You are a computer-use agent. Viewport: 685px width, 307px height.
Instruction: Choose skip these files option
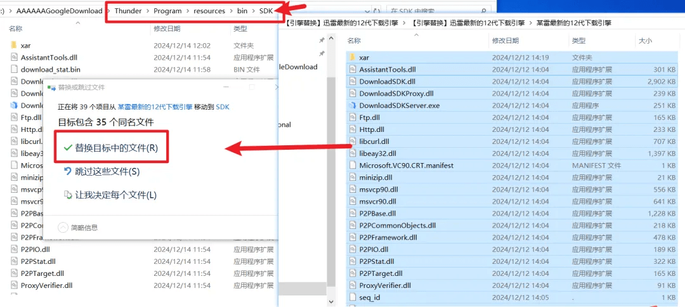[x=101, y=172]
